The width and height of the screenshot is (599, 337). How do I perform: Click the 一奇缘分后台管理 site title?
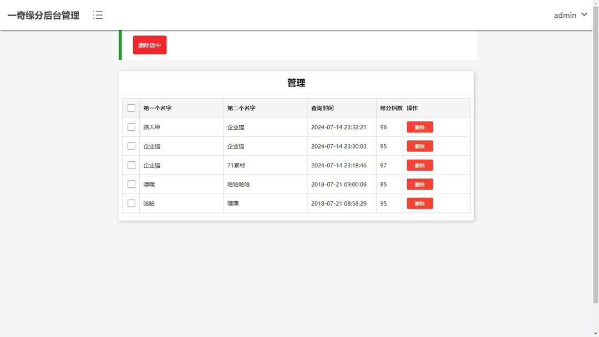pos(43,16)
